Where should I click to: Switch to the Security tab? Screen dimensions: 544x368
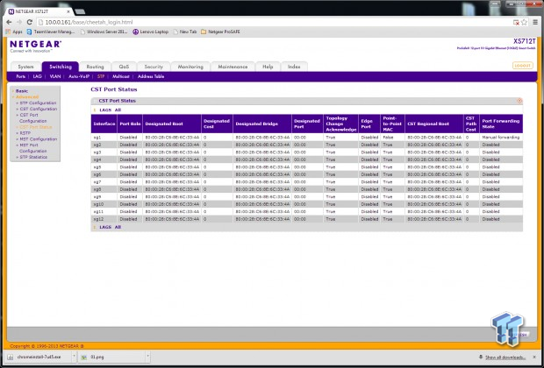[154, 67]
